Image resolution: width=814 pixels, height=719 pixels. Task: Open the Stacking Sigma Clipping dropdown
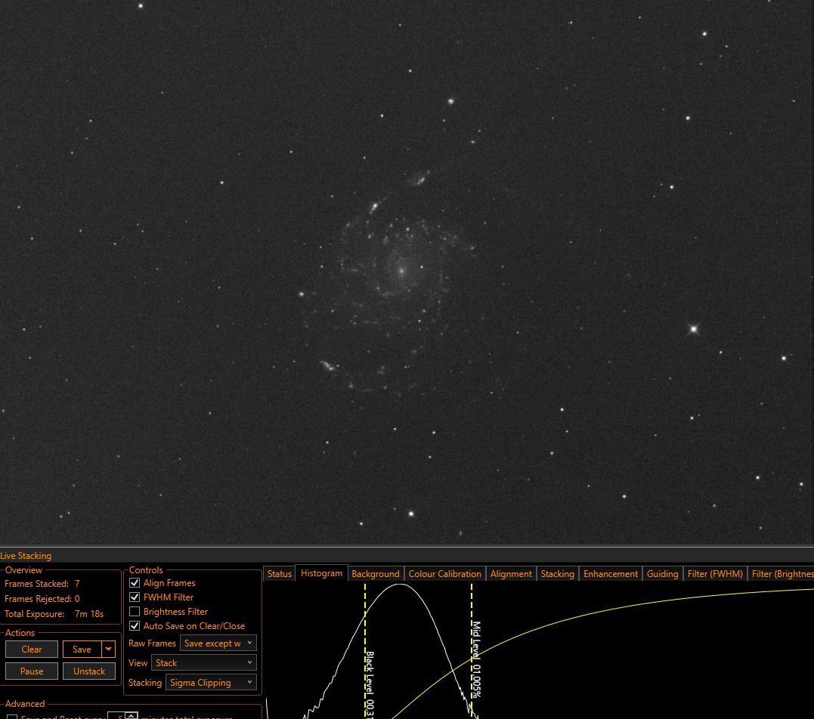click(x=211, y=683)
